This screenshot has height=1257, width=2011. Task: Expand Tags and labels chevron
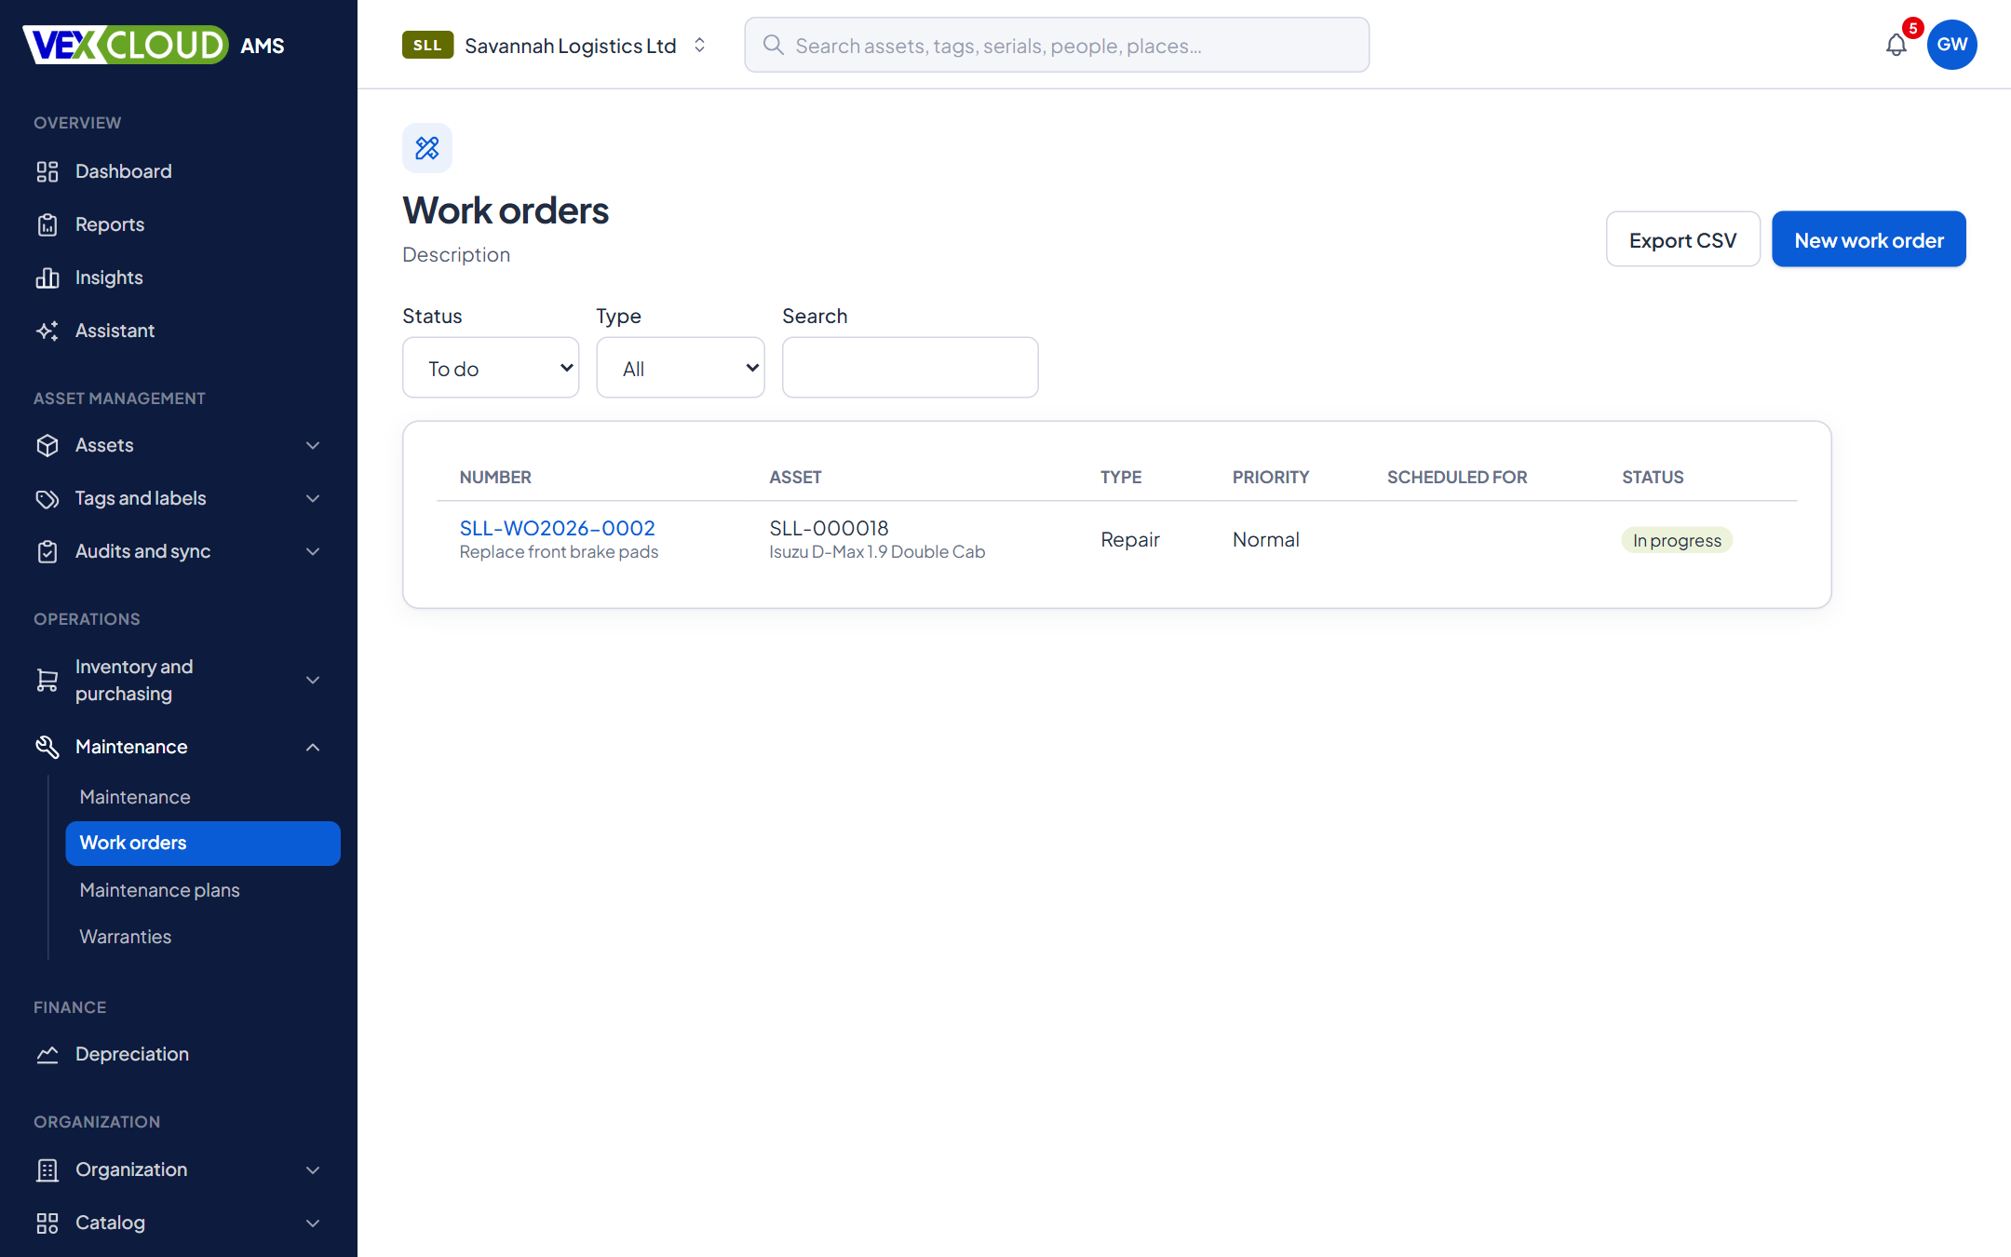tap(313, 498)
